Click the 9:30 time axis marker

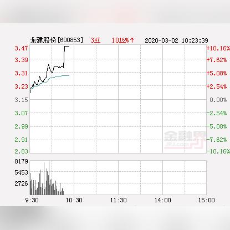pos(32,200)
